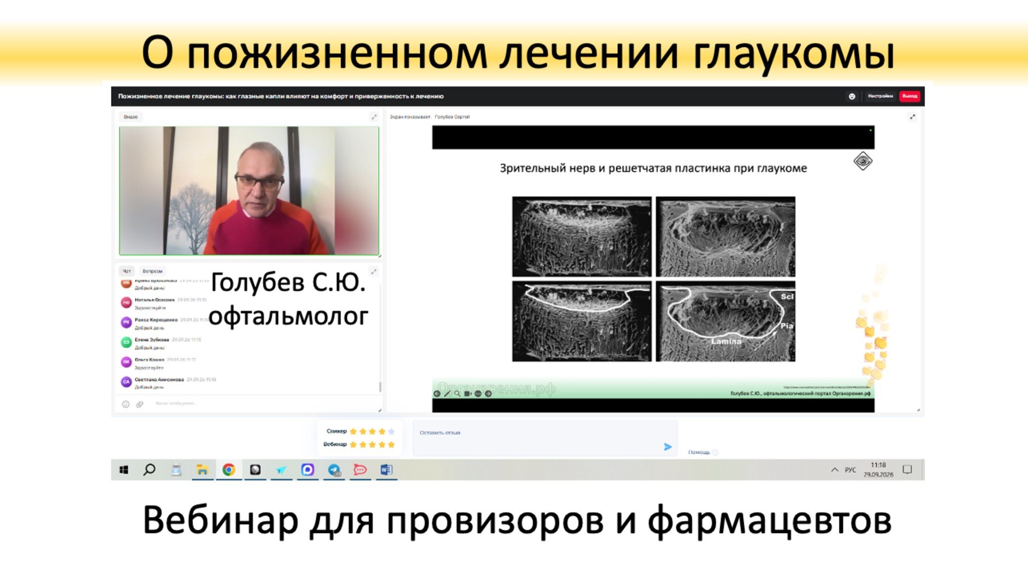The width and height of the screenshot is (1028, 578).
Task: Click the chat scrollbar thumb
Action: (x=380, y=386)
